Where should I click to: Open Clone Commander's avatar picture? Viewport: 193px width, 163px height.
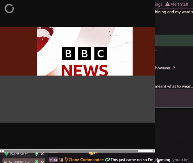tap(61, 160)
